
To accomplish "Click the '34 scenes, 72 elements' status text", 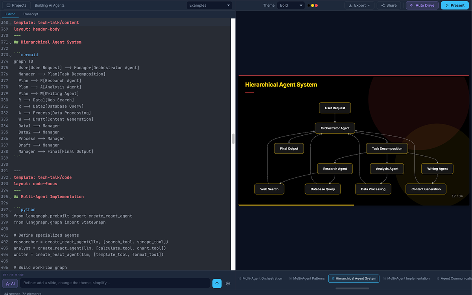I will pyautogui.click(x=22, y=293).
